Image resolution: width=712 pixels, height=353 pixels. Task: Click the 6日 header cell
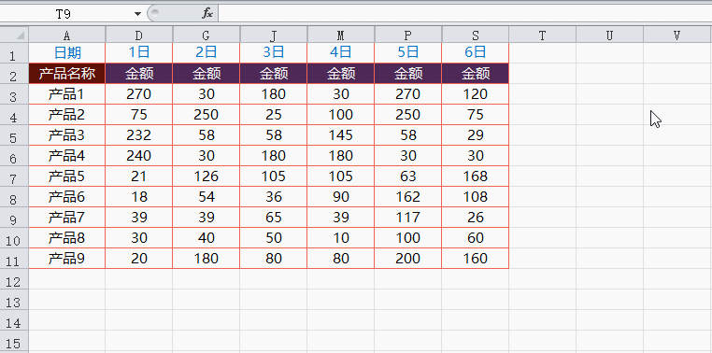pyautogui.click(x=475, y=53)
